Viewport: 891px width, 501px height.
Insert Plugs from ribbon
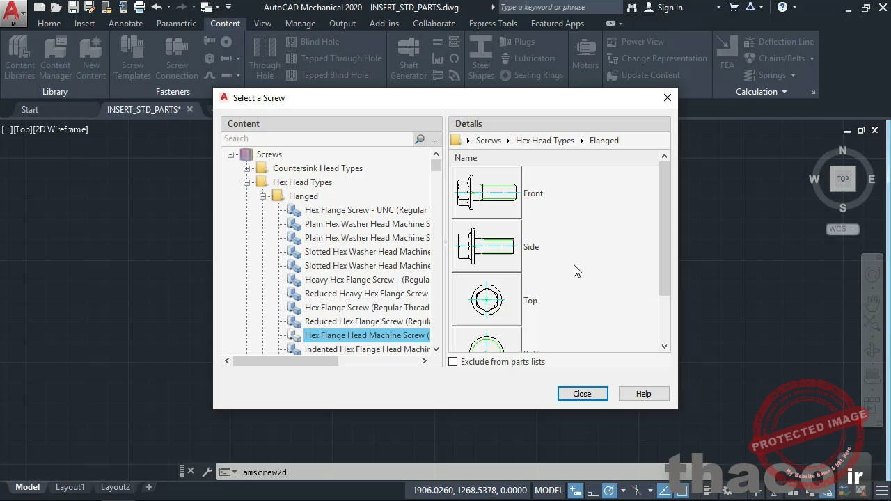click(x=517, y=42)
